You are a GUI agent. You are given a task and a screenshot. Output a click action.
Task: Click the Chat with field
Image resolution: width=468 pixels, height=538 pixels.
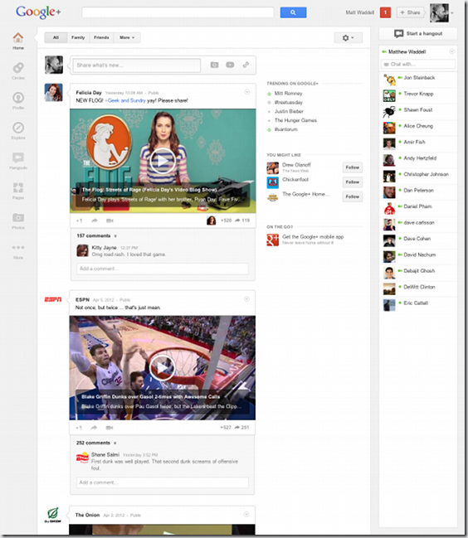coord(418,64)
